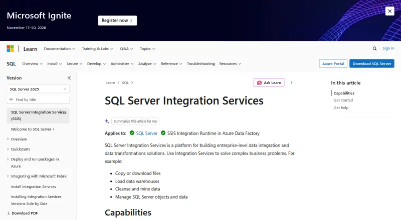The image size is (401, 220).
Task: Click the Sign in link
Action: point(388,48)
